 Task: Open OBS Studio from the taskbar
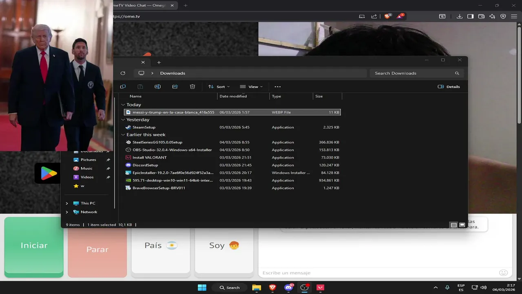point(304,287)
